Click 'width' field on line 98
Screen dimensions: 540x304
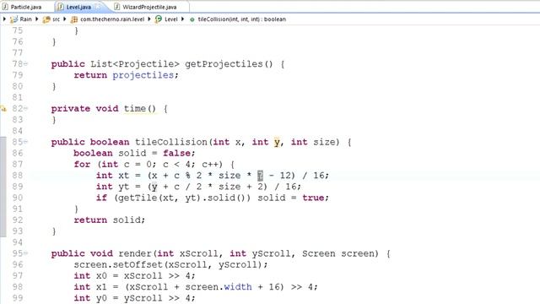pos(238,287)
